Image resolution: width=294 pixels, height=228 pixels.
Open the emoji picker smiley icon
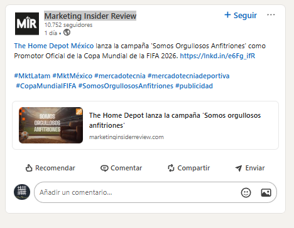246,192
